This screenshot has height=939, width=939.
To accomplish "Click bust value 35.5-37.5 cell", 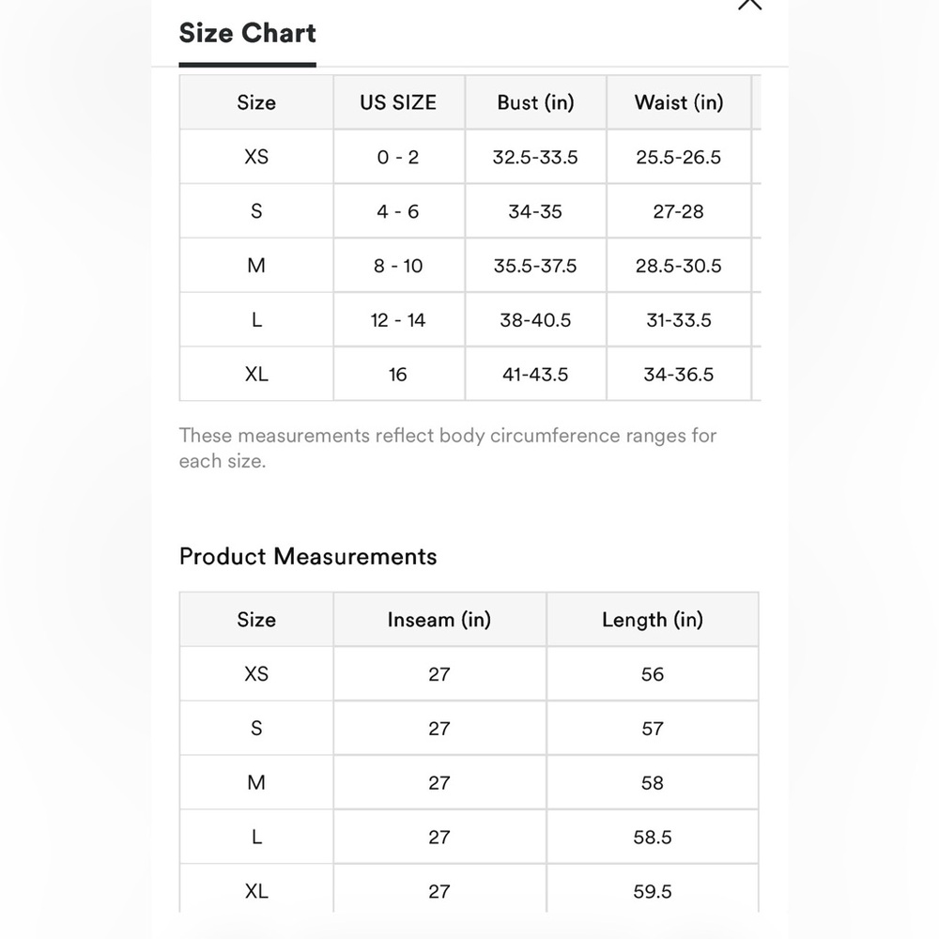I will coord(535,266).
